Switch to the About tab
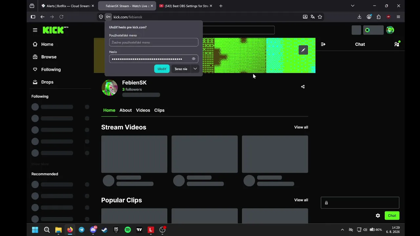 click(x=126, y=110)
